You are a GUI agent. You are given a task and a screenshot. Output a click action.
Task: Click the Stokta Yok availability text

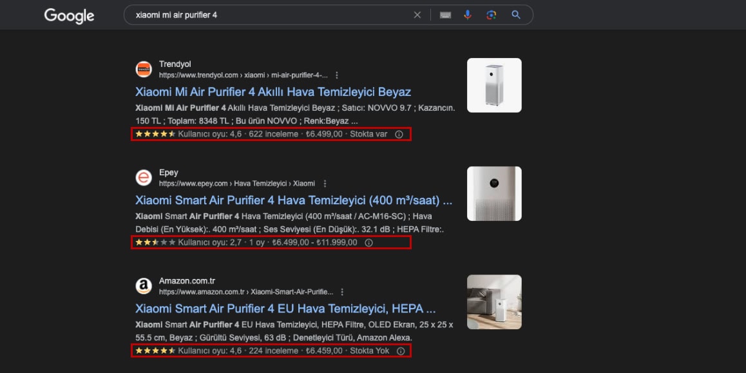click(370, 351)
